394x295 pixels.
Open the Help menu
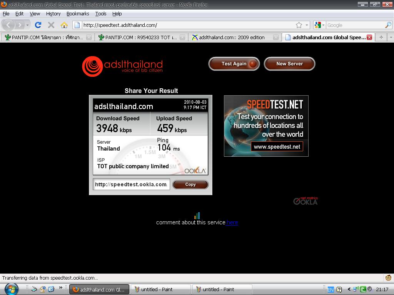pyautogui.click(x=117, y=13)
